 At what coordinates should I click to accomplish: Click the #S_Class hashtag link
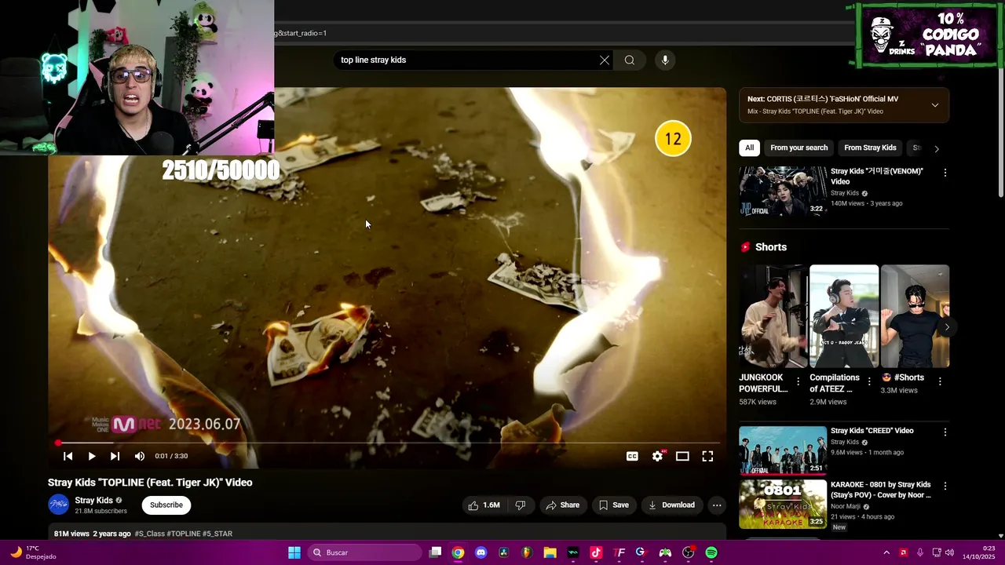tap(149, 534)
